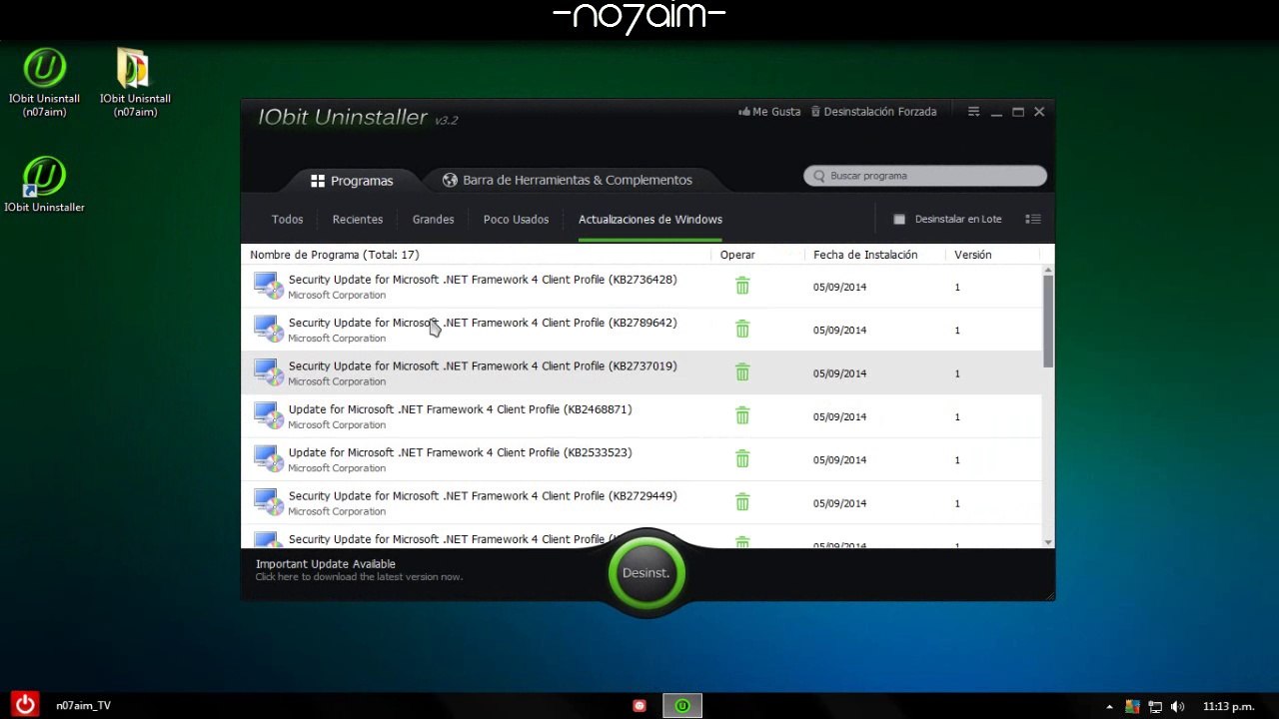Select the Update KB2533523 row text
Screen dimensions: 1279x719
pos(461,452)
